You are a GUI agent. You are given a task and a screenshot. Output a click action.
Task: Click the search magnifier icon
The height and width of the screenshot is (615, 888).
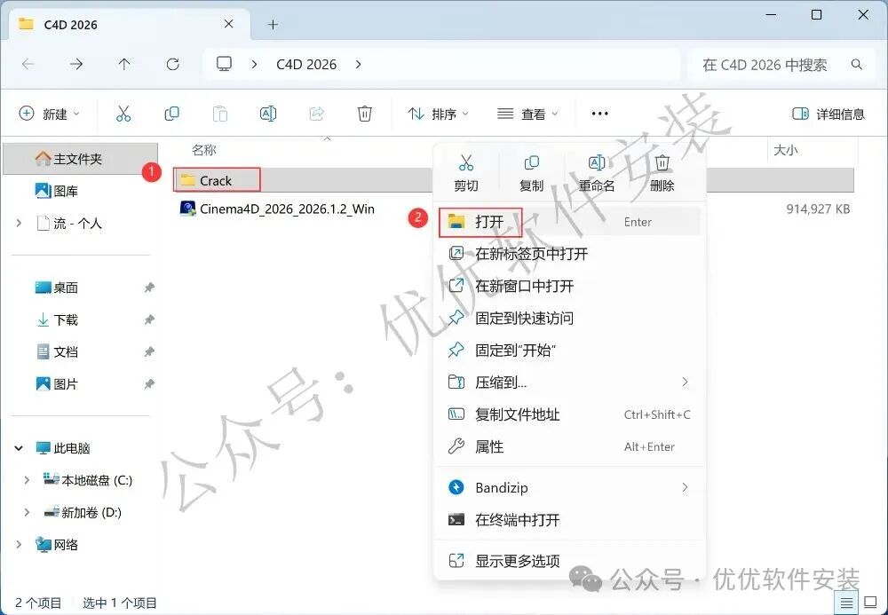(857, 65)
